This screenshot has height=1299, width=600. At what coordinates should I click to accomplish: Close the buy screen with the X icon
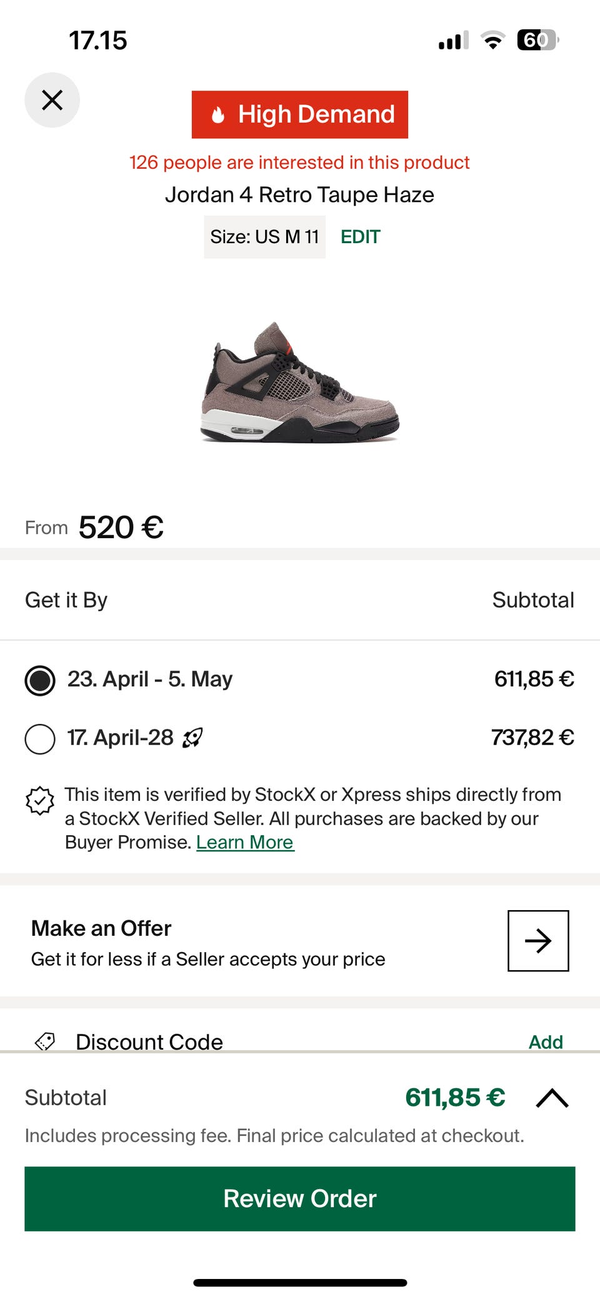point(52,100)
